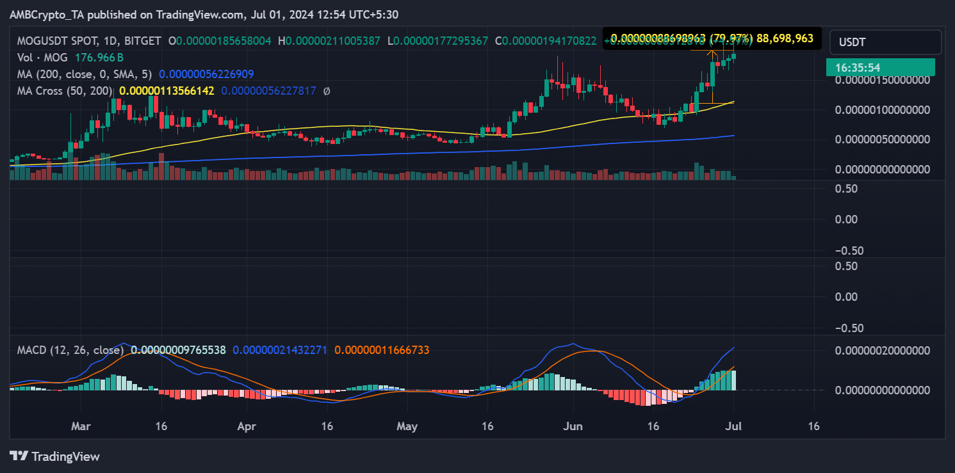Click the Jul date label on the time axis
955x473 pixels.
733,425
